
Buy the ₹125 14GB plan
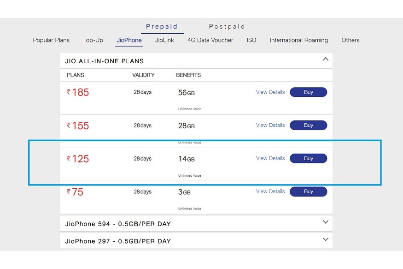[x=309, y=158]
